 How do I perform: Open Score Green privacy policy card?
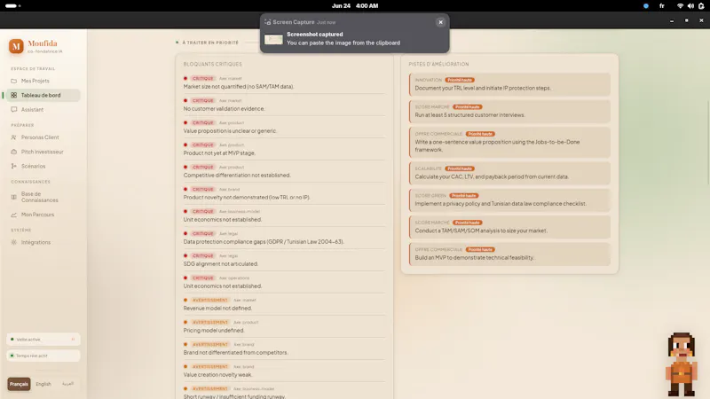(509, 200)
